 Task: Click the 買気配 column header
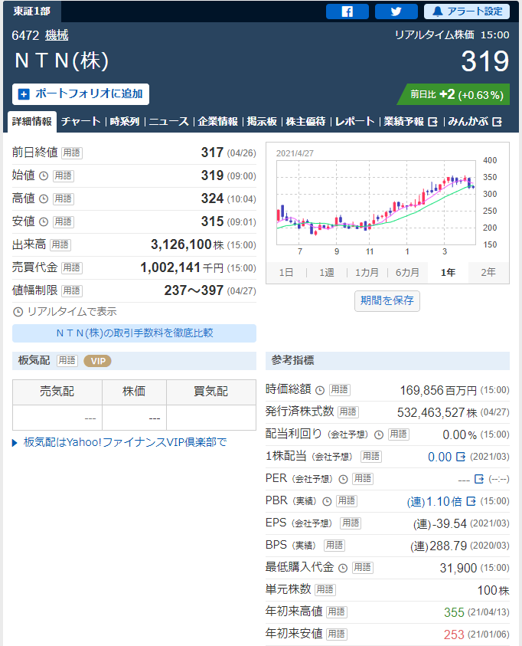point(211,392)
